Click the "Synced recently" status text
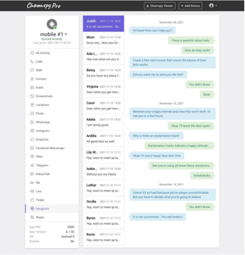The width and height of the screenshot is (245, 255). pos(52,39)
